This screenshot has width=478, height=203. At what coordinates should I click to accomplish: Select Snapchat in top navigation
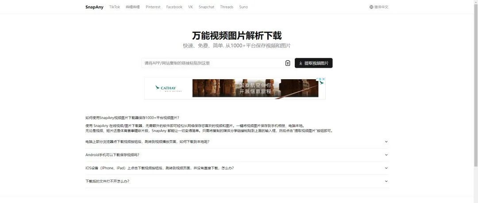pos(206,7)
